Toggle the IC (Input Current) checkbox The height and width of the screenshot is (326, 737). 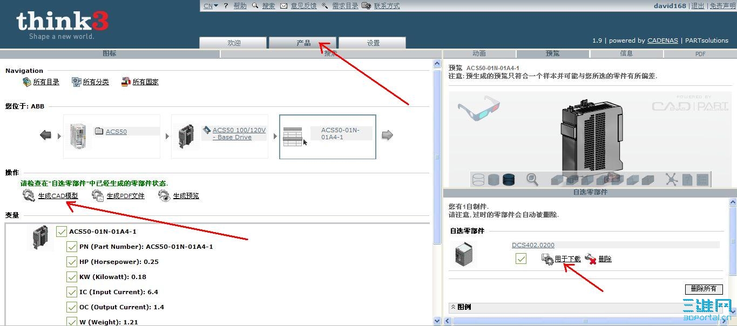(x=71, y=292)
